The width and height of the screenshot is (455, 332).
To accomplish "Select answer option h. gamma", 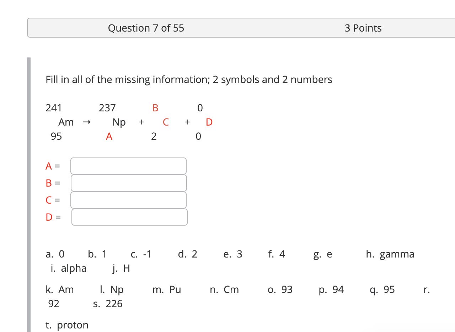I will click(390, 254).
